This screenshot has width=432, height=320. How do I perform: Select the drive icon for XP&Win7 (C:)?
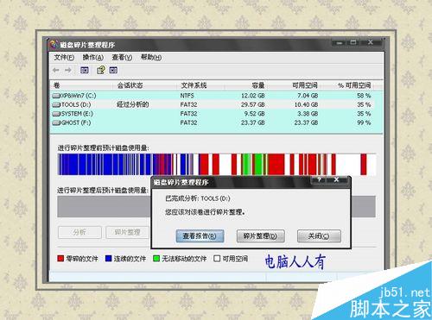tap(56, 96)
